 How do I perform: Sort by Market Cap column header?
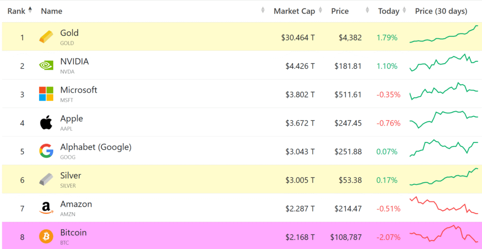tap(294, 11)
